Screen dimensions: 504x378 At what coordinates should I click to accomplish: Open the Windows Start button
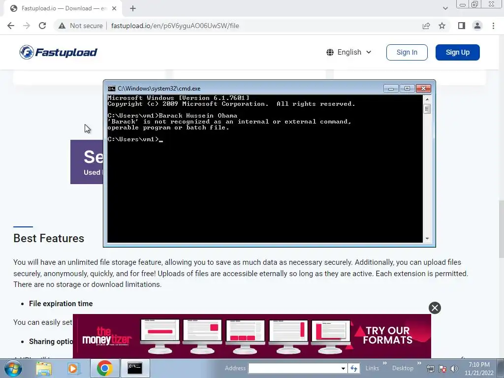click(x=13, y=368)
